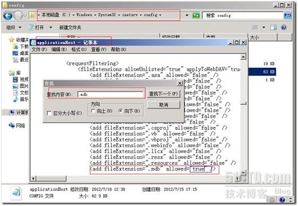Select inetsrv in the address breadcrumb

point(130,15)
